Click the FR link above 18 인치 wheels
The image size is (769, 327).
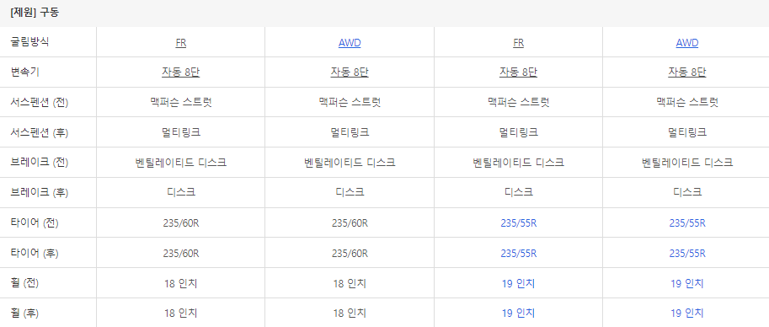pos(180,43)
